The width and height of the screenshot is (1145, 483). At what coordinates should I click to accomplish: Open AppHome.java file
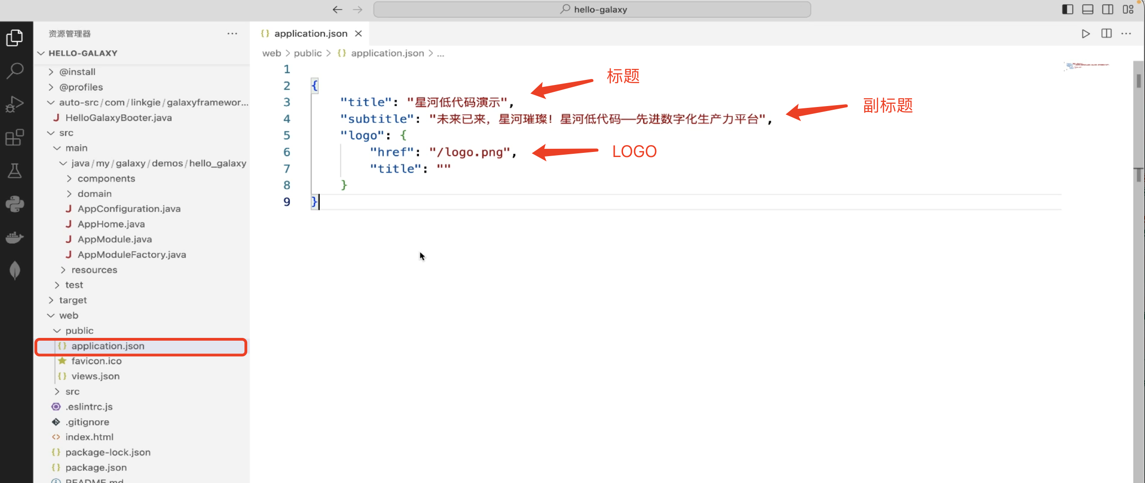point(142,224)
